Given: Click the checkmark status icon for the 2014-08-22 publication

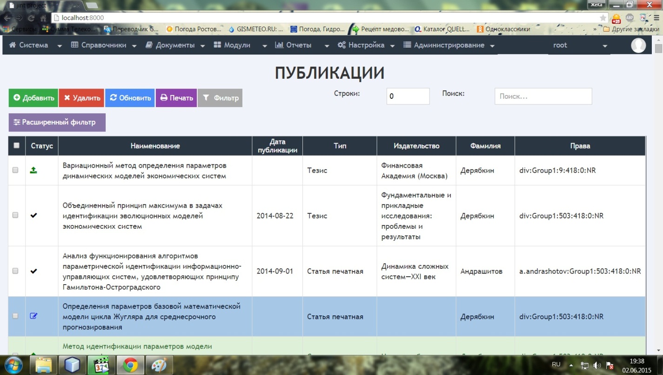Looking at the screenshot, I should click(33, 216).
